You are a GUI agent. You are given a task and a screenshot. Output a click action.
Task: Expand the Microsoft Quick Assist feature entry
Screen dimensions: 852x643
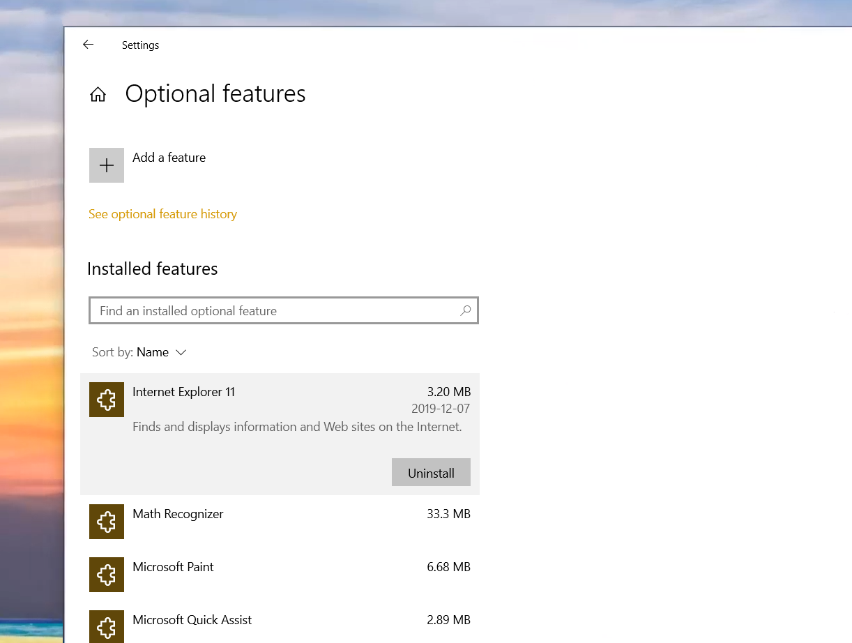click(x=192, y=620)
